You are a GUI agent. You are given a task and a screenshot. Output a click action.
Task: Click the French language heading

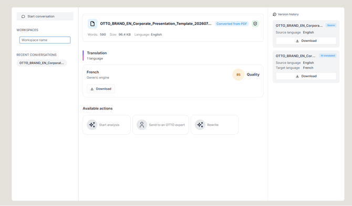coord(92,72)
